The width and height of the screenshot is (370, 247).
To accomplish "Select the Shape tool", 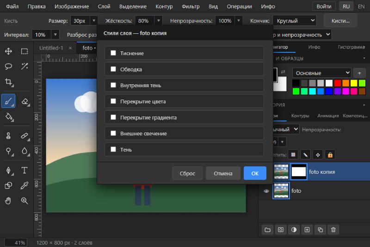I will coord(8,185).
